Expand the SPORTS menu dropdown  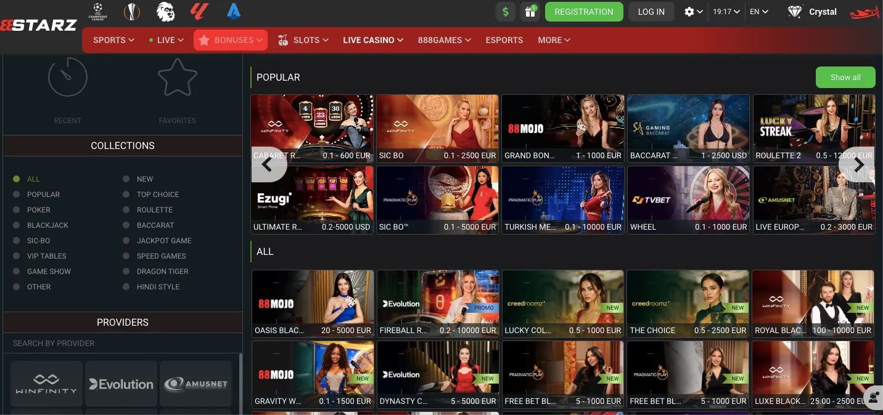click(113, 40)
